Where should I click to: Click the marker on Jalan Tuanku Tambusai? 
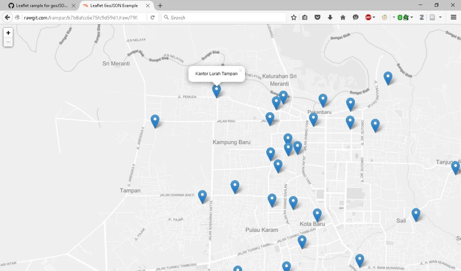click(x=302, y=242)
